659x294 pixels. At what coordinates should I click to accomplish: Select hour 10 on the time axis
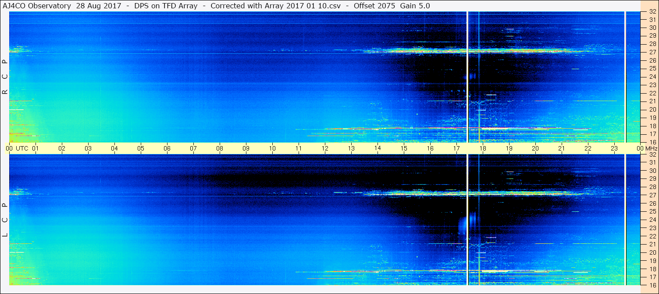pyautogui.click(x=272, y=148)
